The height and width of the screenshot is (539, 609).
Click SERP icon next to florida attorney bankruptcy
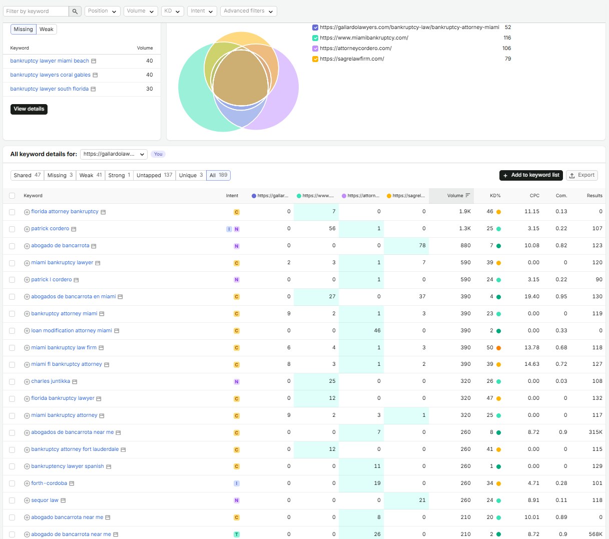(103, 212)
